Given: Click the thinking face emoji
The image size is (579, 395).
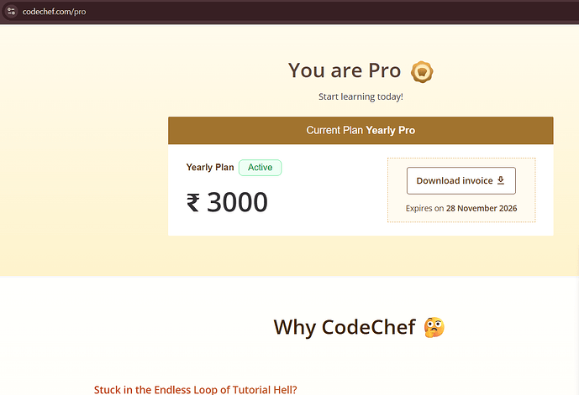Looking at the screenshot, I should click(x=434, y=327).
